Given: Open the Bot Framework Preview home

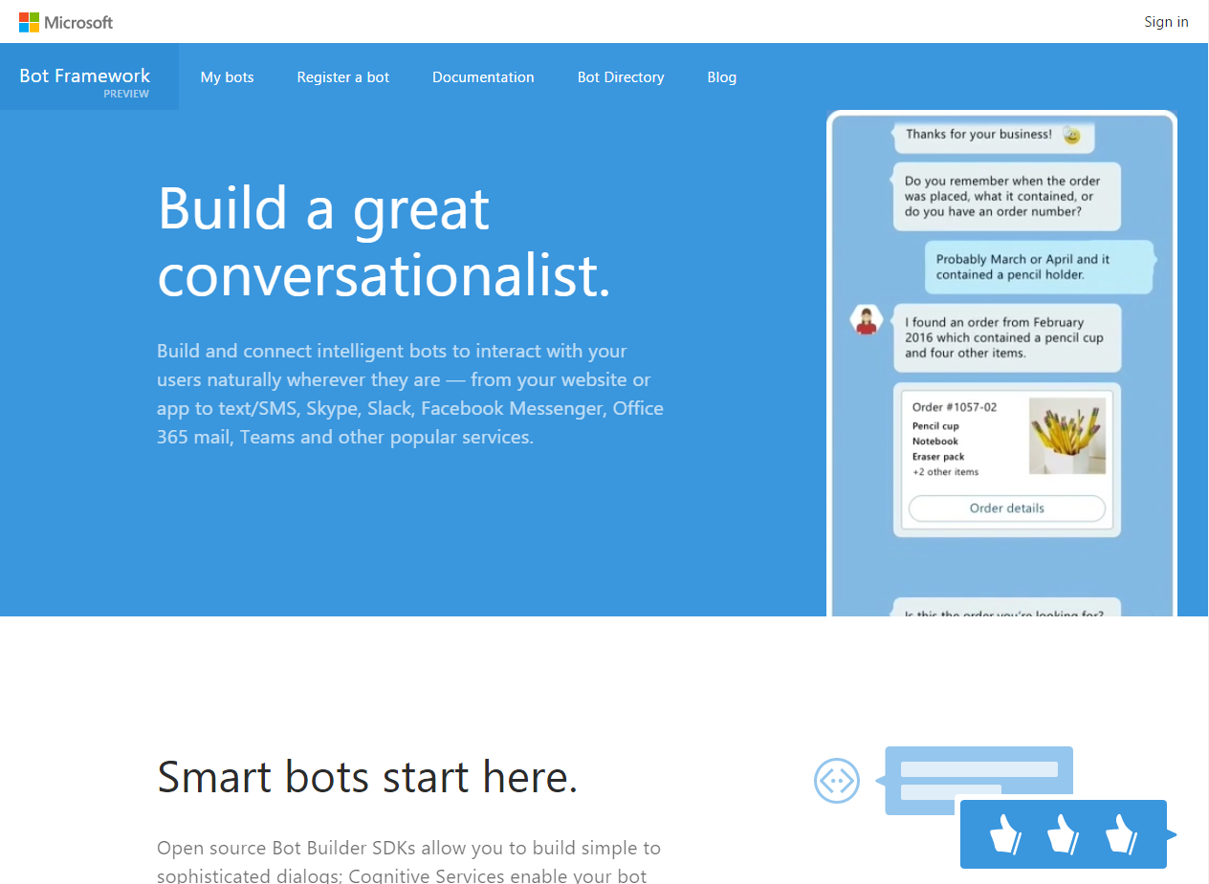Looking at the screenshot, I should (x=89, y=76).
